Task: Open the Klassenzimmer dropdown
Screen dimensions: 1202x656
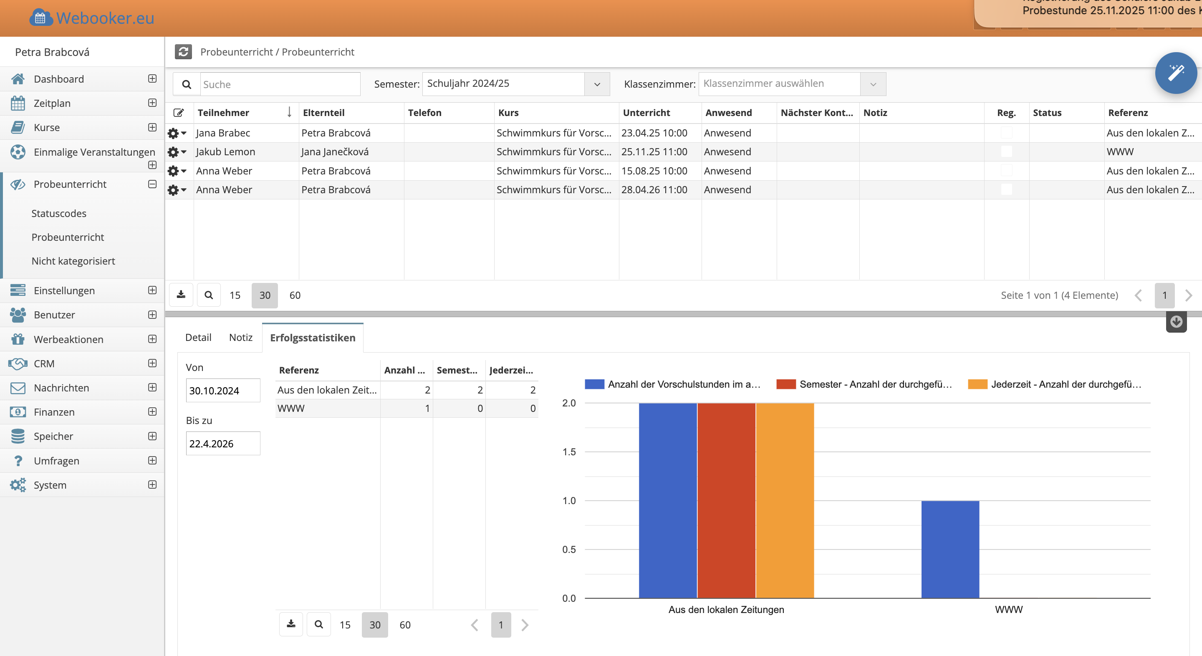Action: pyautogui.click(x=873, y=84)
